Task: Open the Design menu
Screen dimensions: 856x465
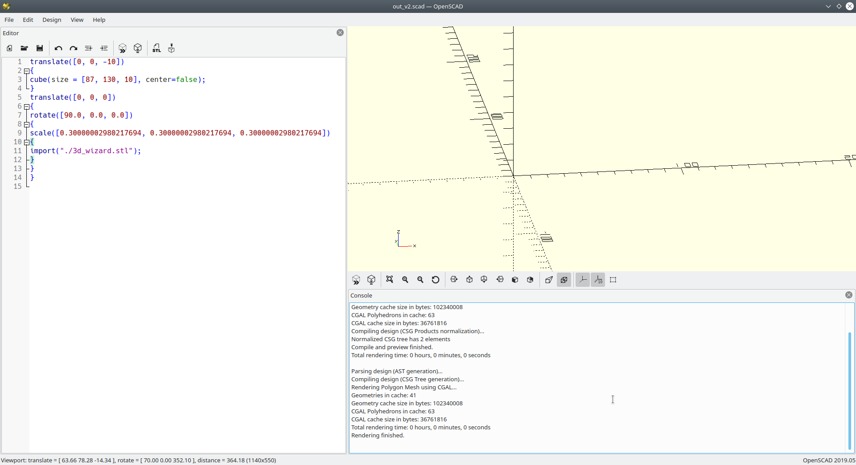Action: click(x=51, y=20)
